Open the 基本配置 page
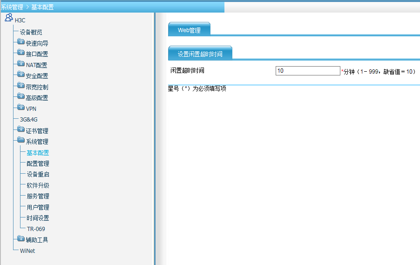Image resolution: width=420 pixels, height=265 pixels. click(x=38, y=153)
